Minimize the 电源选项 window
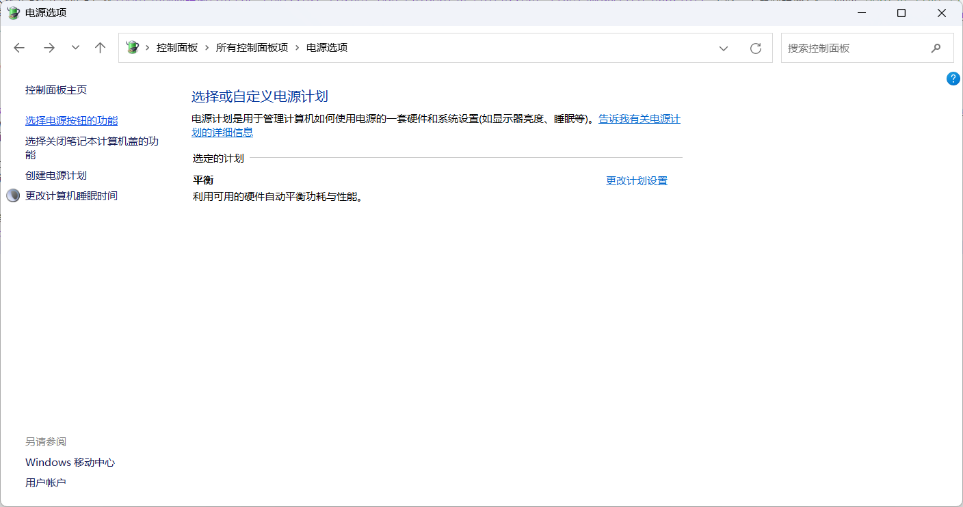This screenshot has width=963, height=507. (862, 13)
